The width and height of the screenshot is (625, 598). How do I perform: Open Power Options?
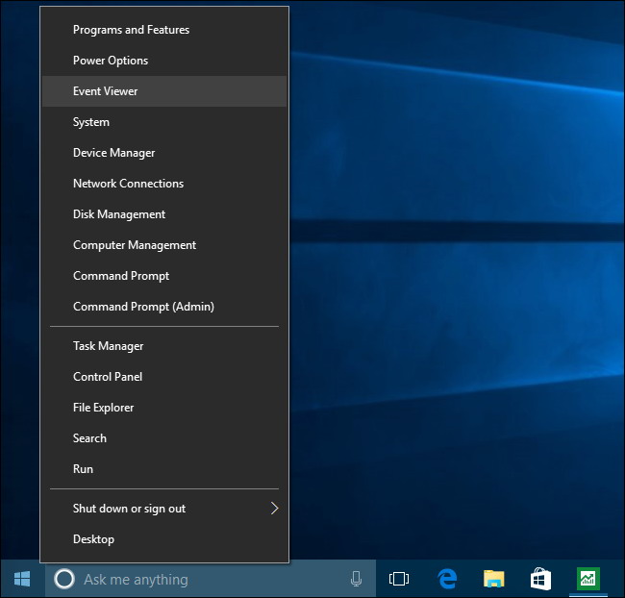click(111, 61)
